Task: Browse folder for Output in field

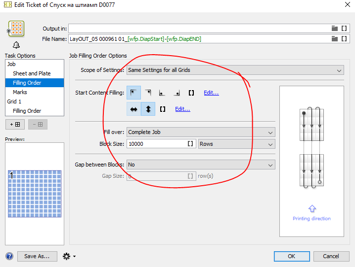Action: [x=335, y=29]
